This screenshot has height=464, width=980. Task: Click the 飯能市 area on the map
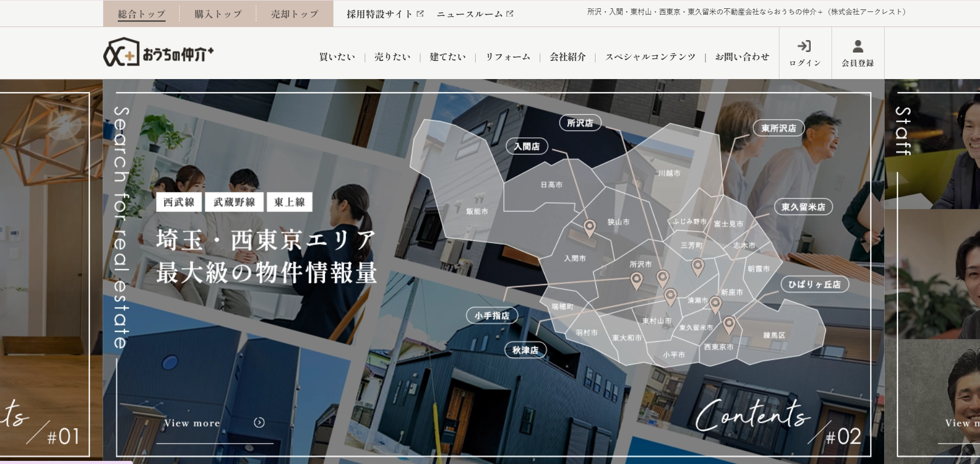(477, 211)
